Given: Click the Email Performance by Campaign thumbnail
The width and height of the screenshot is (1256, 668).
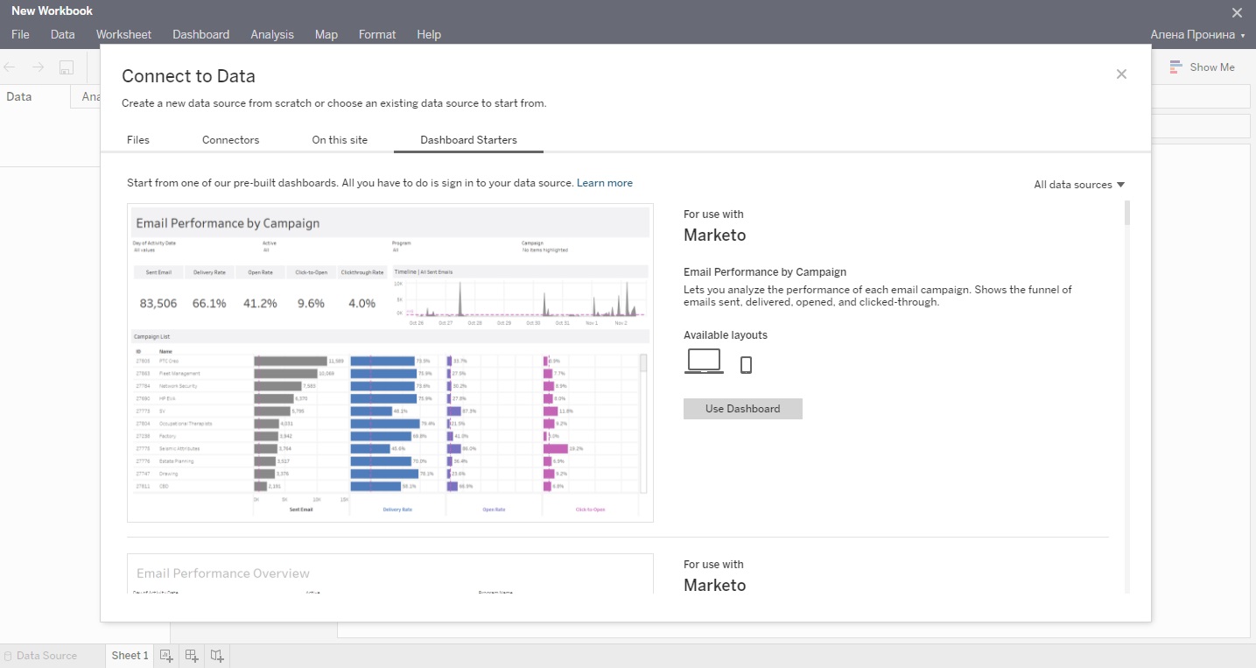Looking at the screenshot, I should click(x=390, y=363).
